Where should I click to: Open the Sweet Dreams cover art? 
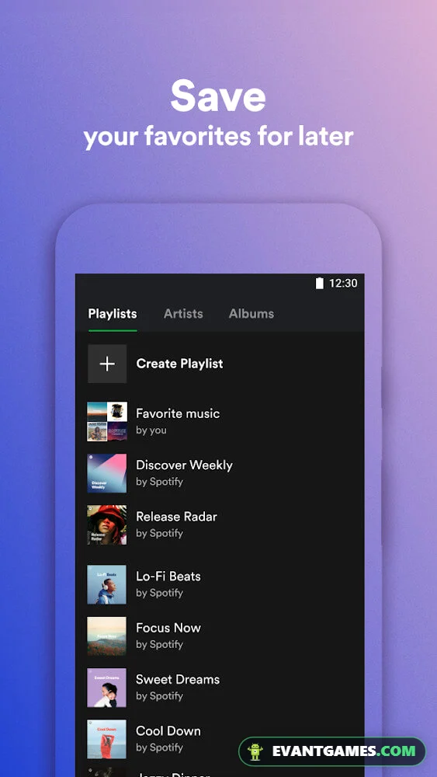pos(107,688)
